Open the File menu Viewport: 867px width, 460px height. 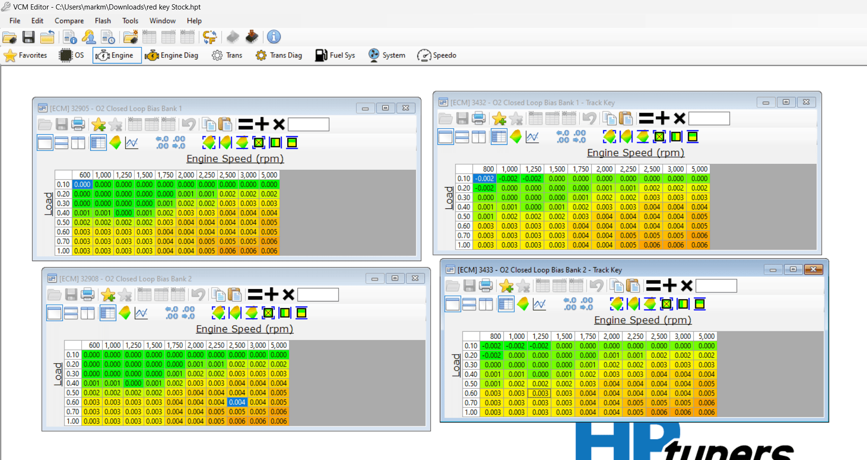[x=15, y=21]
